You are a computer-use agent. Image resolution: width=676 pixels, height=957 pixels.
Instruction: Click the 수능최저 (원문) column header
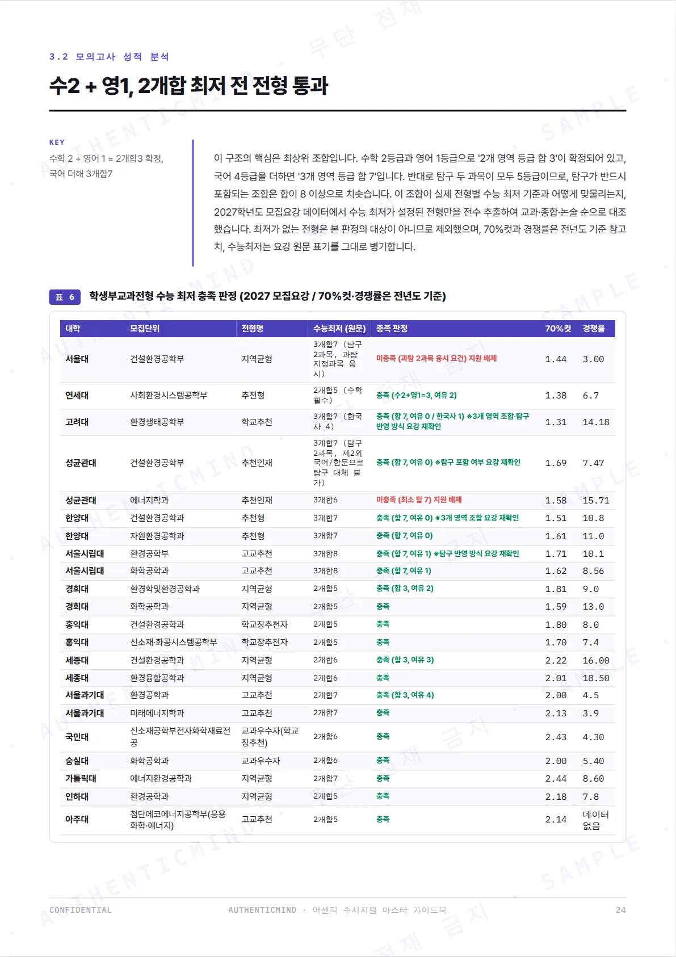tap(339, 329)
